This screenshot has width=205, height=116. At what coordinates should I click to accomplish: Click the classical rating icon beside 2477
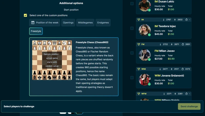[x=160, y=69]
